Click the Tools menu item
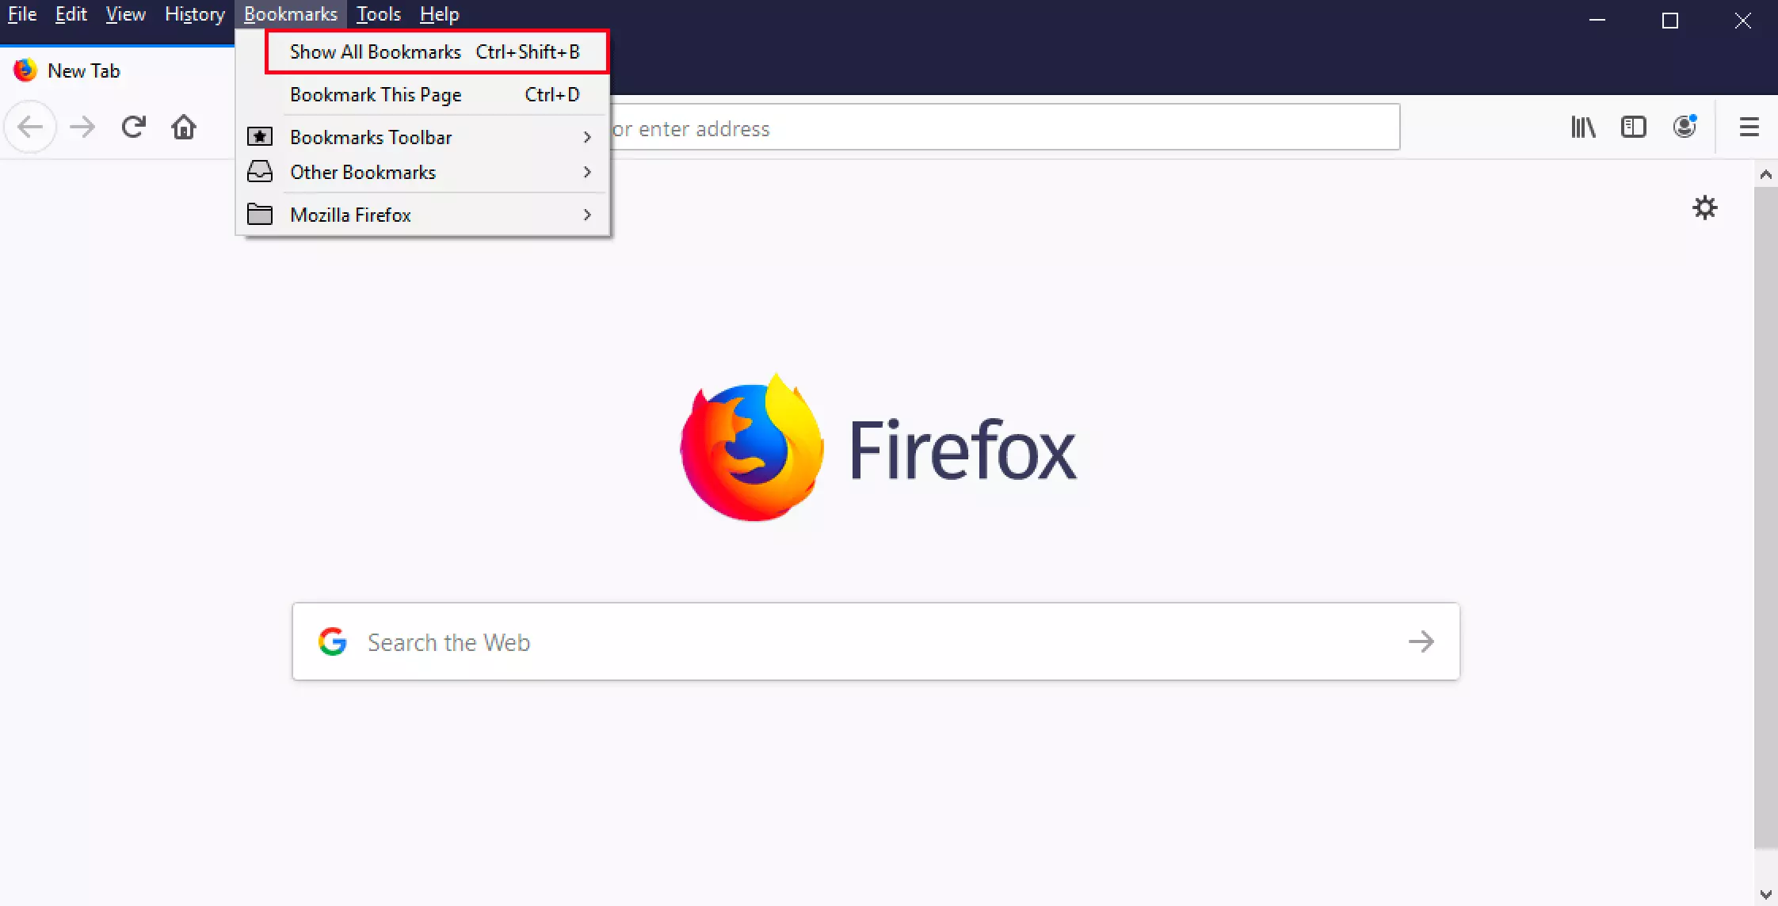 pos(380,14)
